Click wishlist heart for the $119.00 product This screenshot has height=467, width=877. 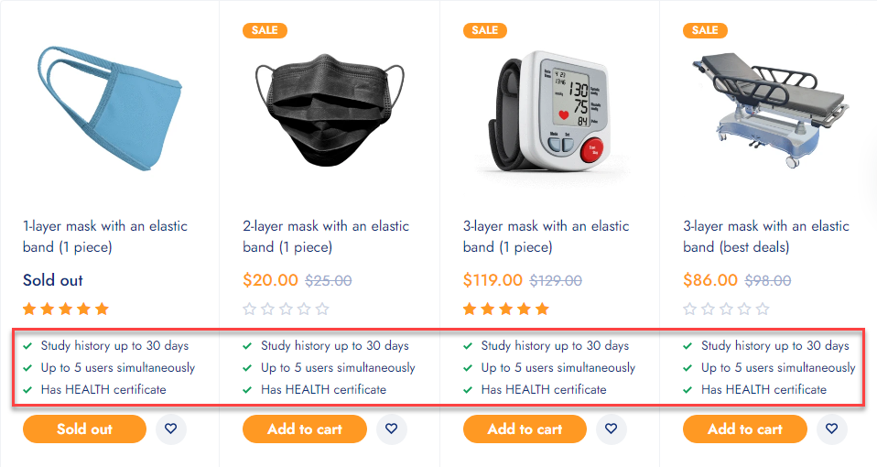[611, 429]
